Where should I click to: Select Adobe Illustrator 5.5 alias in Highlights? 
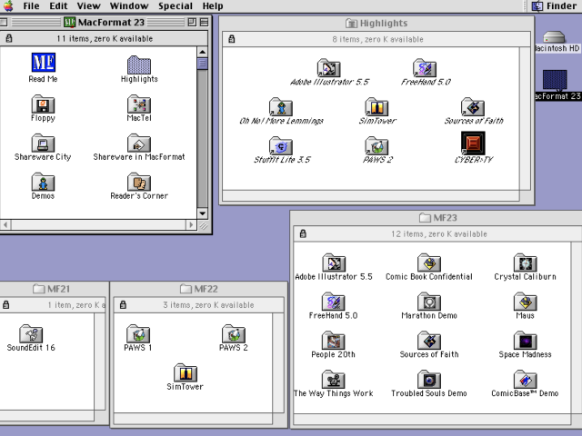[x=329, y=68]
